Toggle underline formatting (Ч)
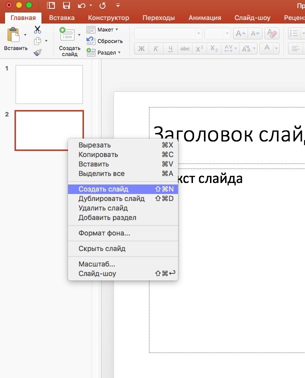 170,48
